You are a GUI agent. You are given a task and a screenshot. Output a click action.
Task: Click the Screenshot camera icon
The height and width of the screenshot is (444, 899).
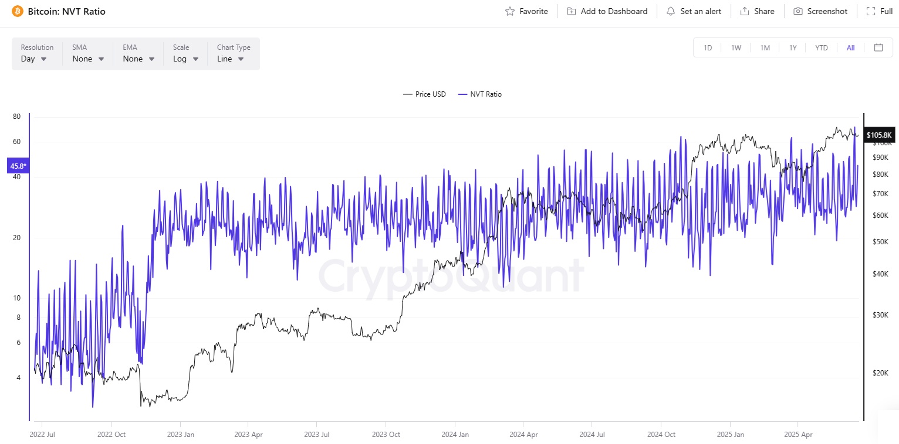click(x=798, y=11)
